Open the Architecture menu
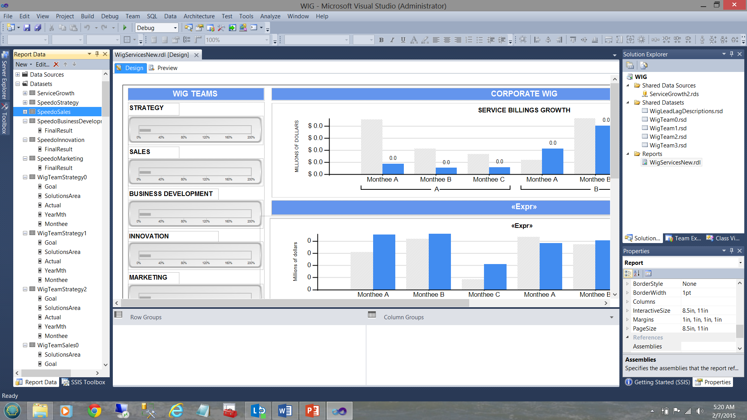 (199, 16)
